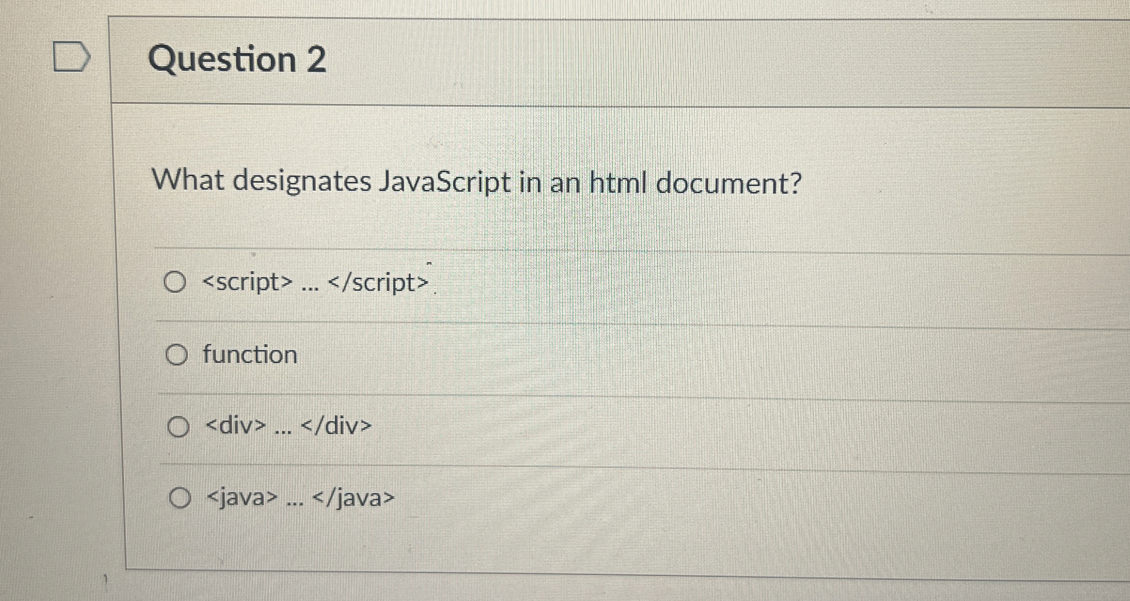The image size is (1130, 601).
Task: Select the <script> ... </script> answer option
Action: [310, 282]
